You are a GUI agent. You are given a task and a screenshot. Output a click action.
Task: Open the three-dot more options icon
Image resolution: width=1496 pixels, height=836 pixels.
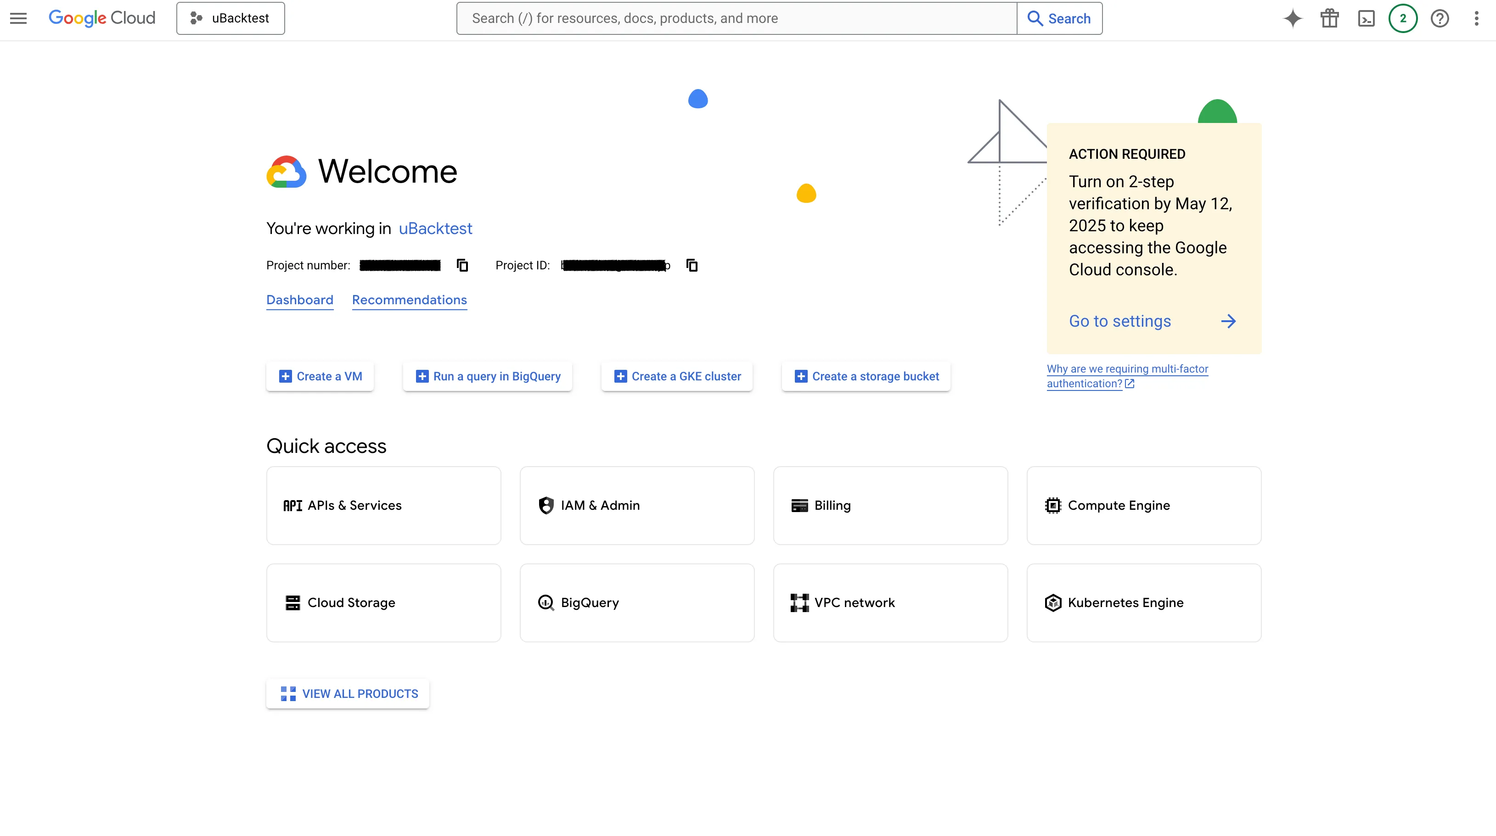tap(1477, 18)
